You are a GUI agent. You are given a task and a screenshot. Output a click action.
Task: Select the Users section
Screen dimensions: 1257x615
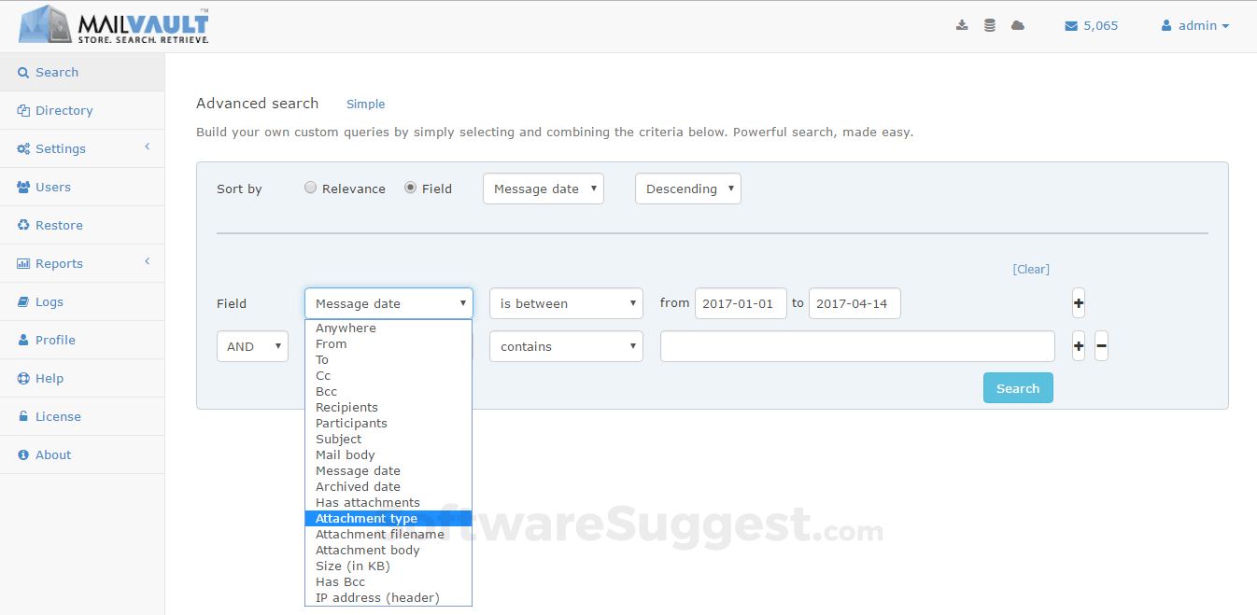[51, 187]
